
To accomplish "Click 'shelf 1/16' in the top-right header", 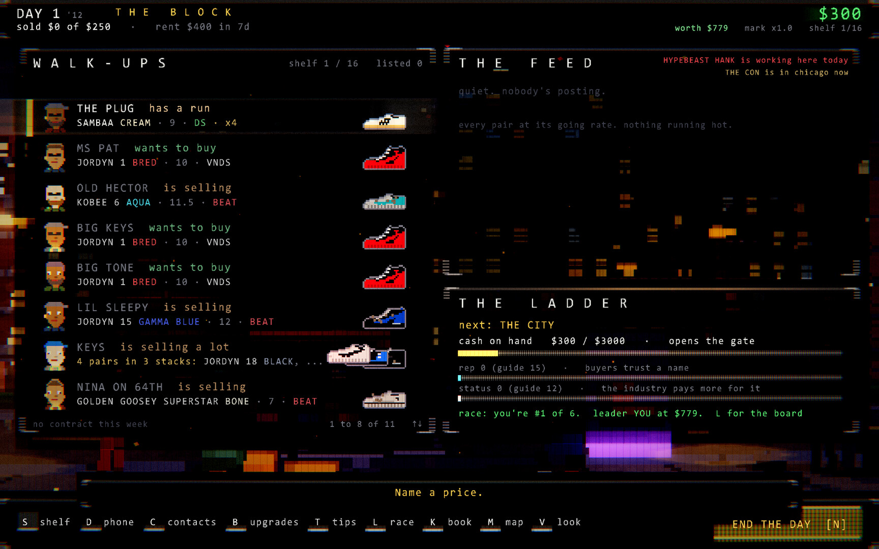I will (x=835, y=28).
